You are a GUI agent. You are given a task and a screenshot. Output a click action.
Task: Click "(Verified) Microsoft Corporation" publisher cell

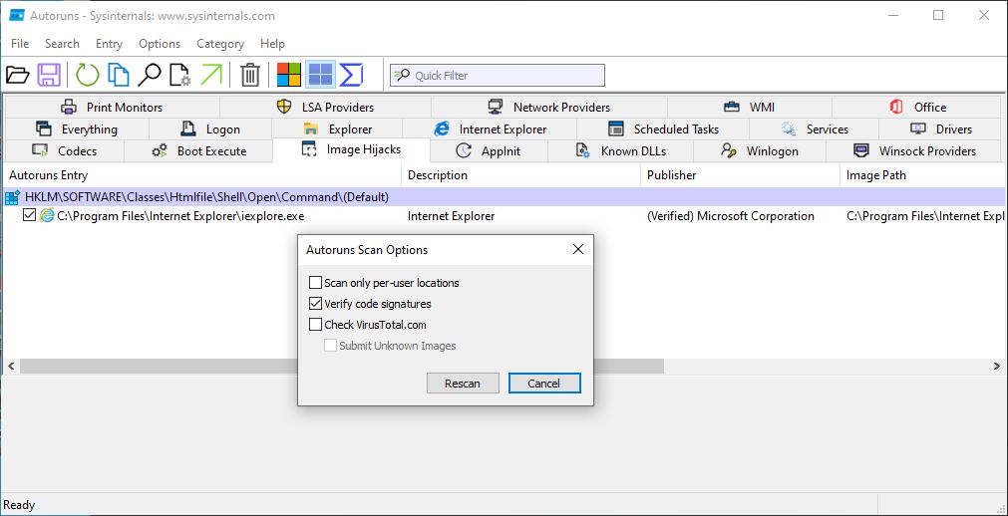[x=730, y=216]
